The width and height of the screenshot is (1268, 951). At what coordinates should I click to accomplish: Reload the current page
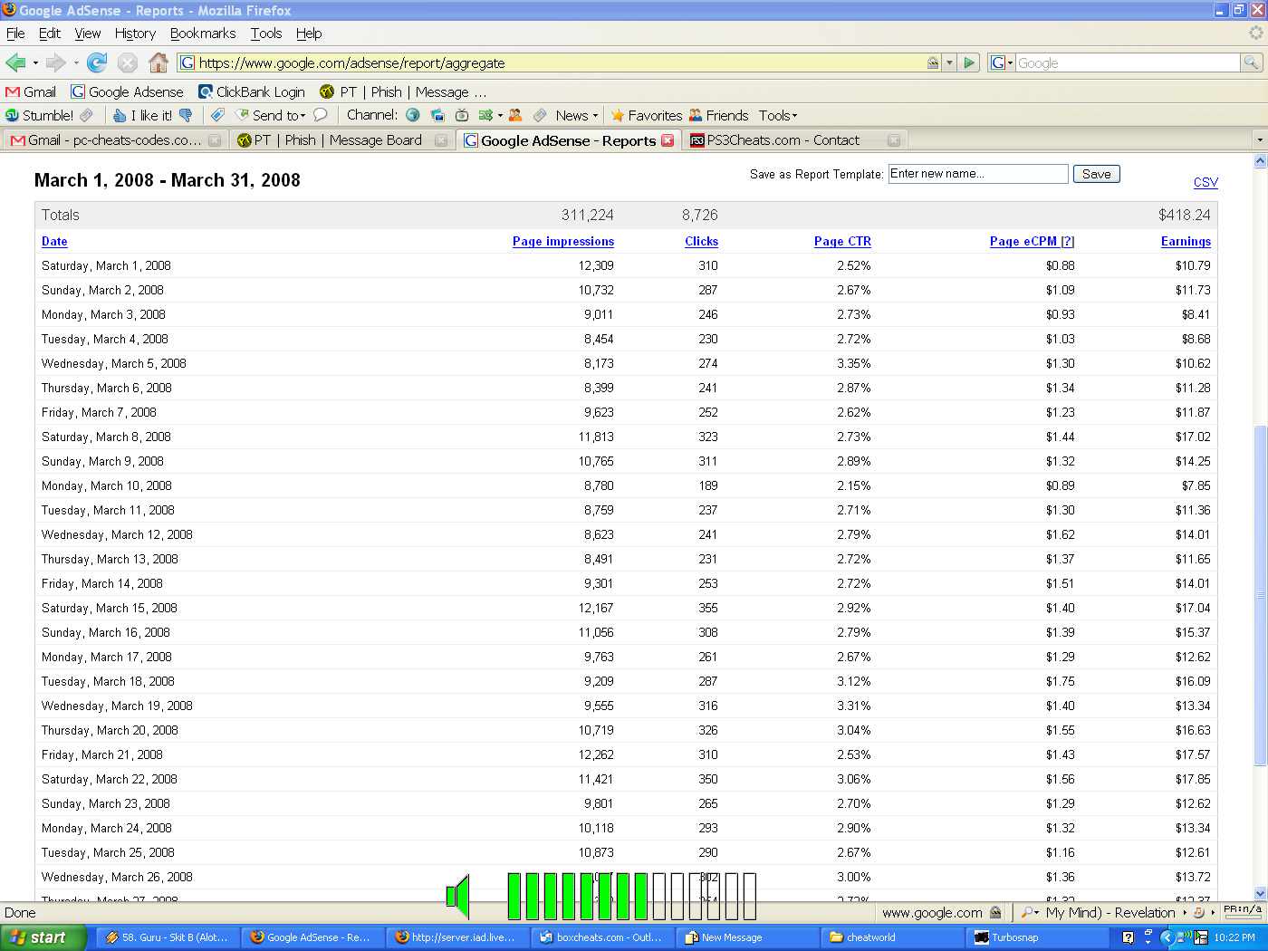pyautogui.click(x=97, y=62)
